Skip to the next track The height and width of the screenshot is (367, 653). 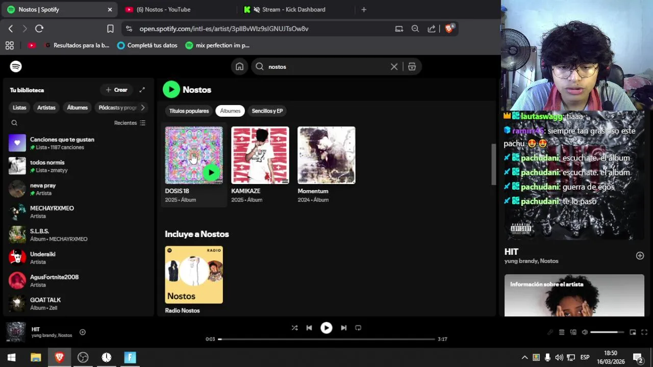coord(344,328)
